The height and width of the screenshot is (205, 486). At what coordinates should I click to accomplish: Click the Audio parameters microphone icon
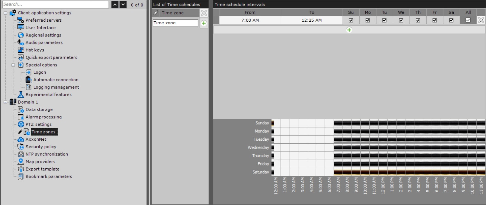21,42
